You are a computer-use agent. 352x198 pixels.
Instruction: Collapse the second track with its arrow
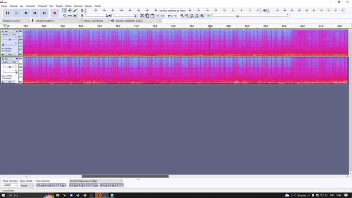point(3,82)
